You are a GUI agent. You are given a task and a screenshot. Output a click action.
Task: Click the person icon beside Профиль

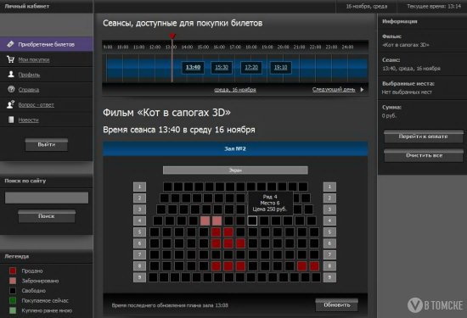[x=11, y=75]
